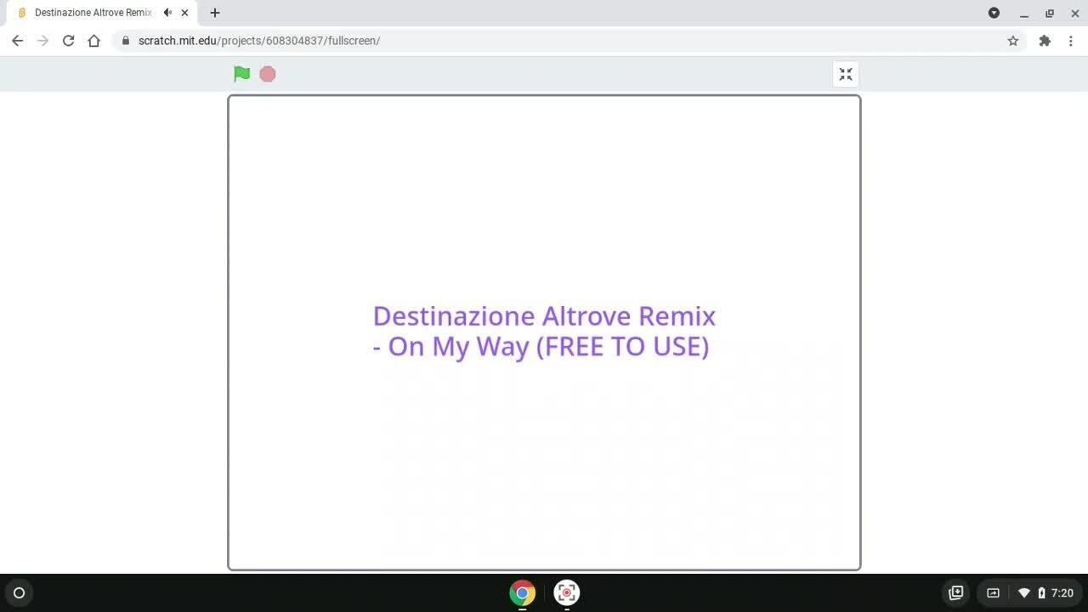The image size is (1088, 612).
Task: Exit fullscreen mode with the shrink icon
Action: 846,74
